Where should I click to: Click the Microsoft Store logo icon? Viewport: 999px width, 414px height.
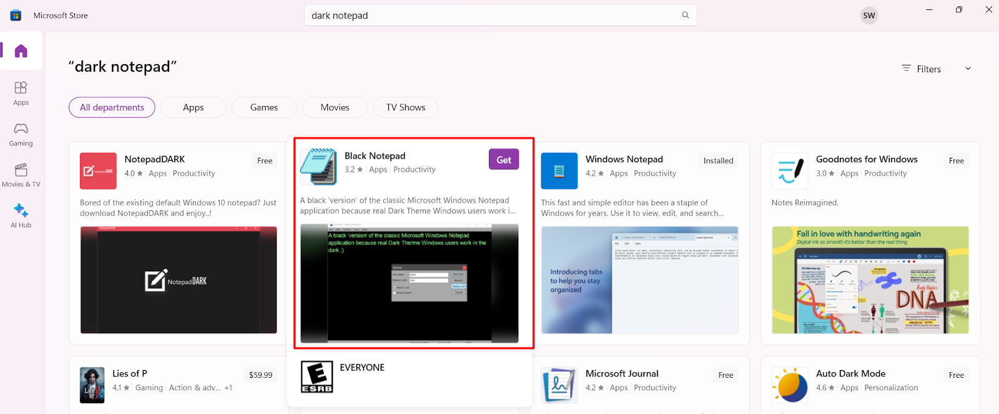(x=16, y=16)
